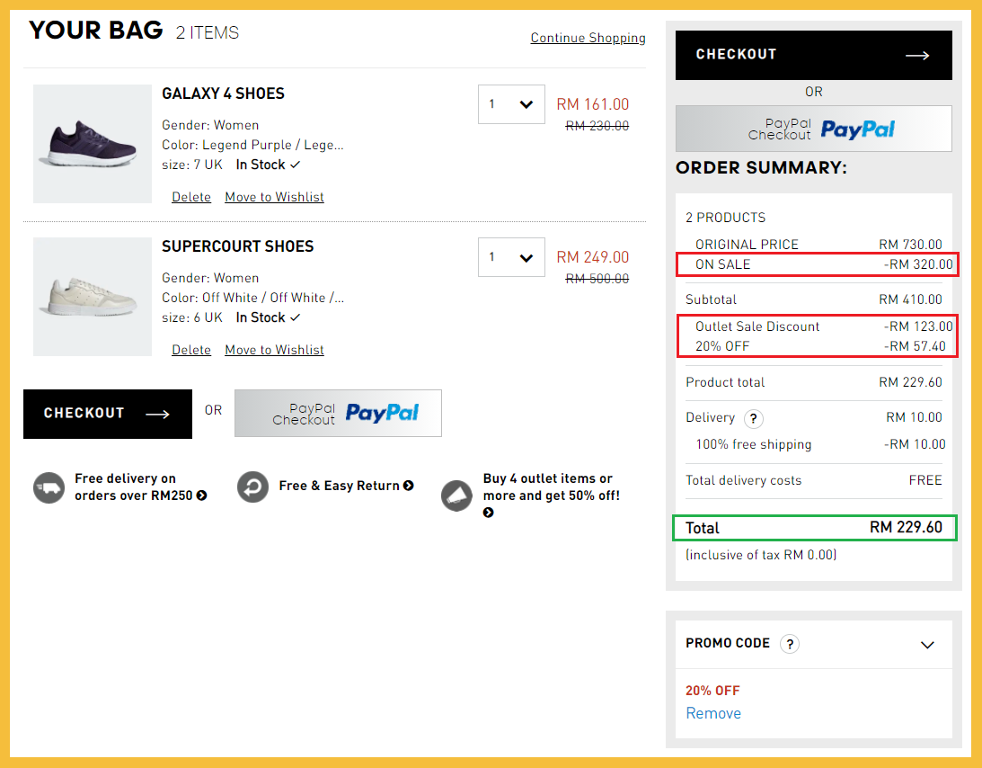The height and width of the screenshot is (768, 982).
Task: Click PayPal Checkout button below the bag items
Action: tap(338, 413)
